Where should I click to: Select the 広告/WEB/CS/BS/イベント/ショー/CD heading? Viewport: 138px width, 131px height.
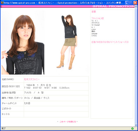click(x=110, y=42)
